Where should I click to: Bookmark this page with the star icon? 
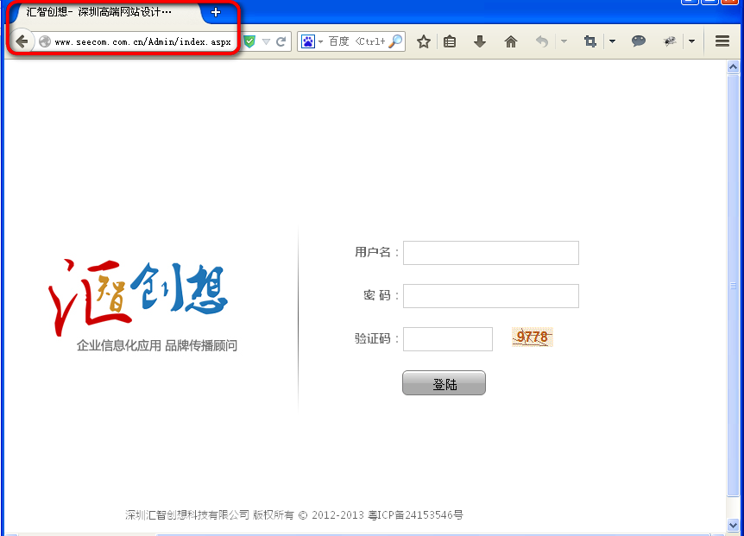(424, 41)
